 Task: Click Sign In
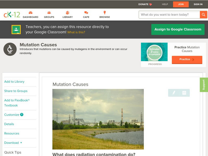pyautogui.click(x=198, y=4)
